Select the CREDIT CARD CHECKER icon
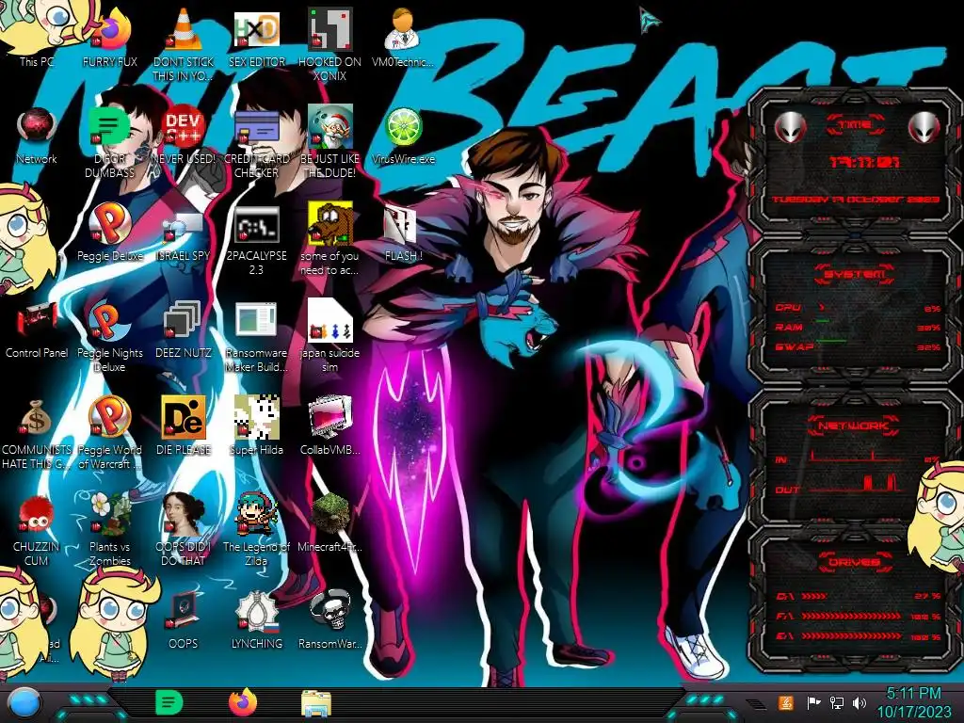 [x=256, y=143]
